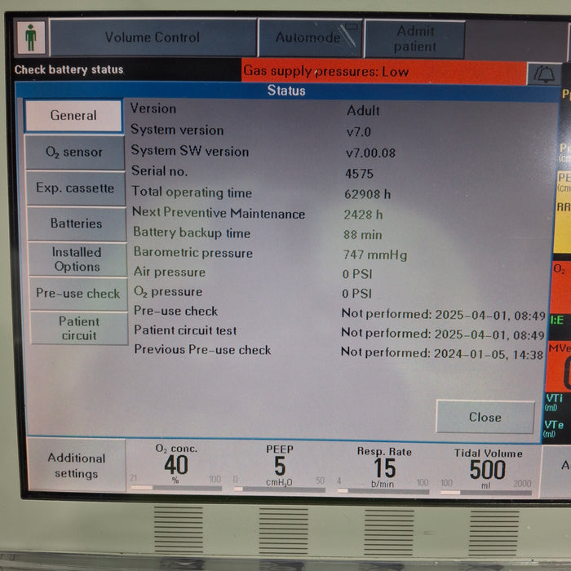Switch to the General status tab
The image size is (571, 571).
(73, 116)
